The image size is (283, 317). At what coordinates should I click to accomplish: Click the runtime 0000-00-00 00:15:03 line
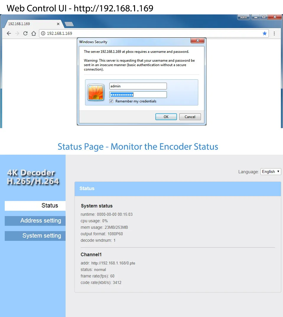coord(107,214)
